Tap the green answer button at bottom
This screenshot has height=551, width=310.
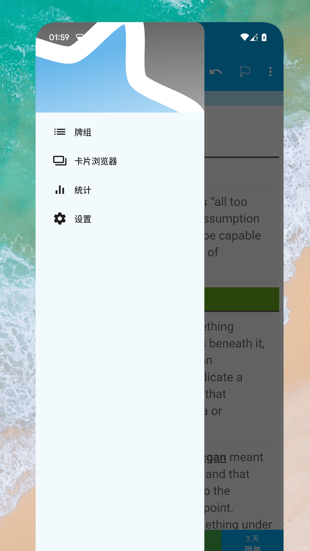213,540
